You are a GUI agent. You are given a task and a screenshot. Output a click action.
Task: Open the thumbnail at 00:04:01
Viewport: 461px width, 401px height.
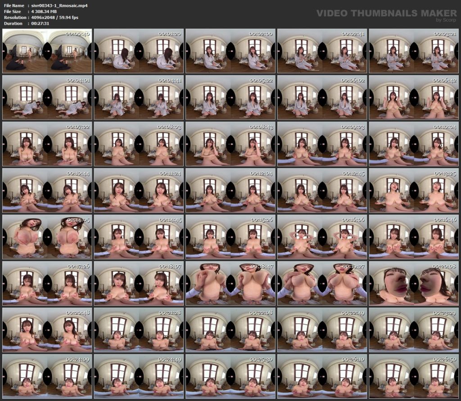[x=47, y=97]
